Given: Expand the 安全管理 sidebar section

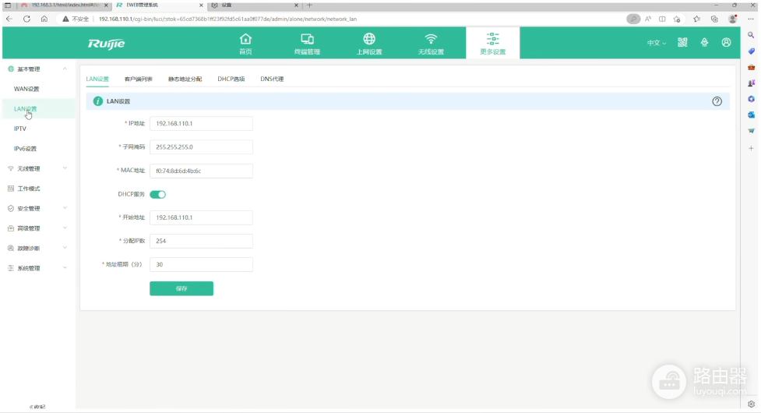Looking at the screenshot, I should [37, 208].
